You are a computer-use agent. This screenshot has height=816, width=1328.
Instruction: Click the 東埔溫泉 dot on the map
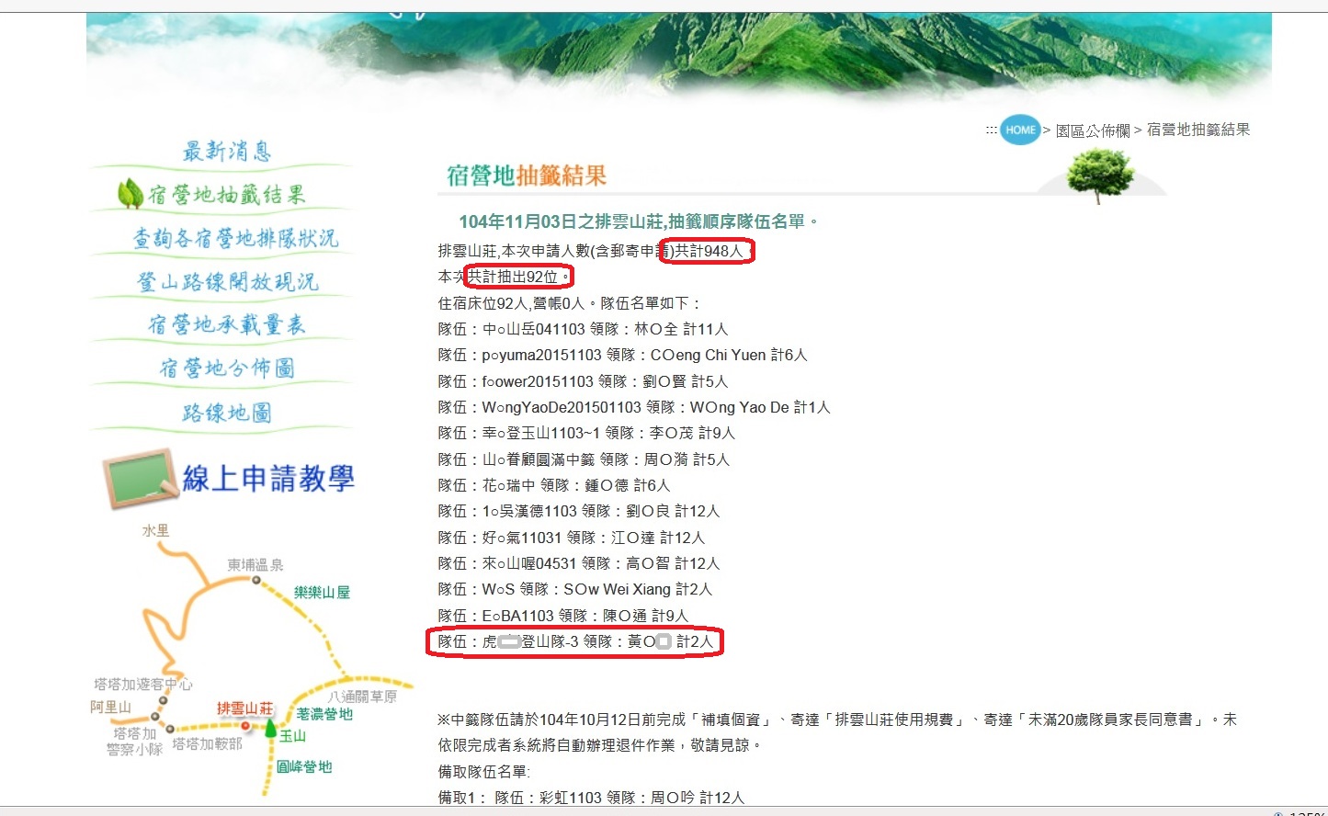pos(256,580)
